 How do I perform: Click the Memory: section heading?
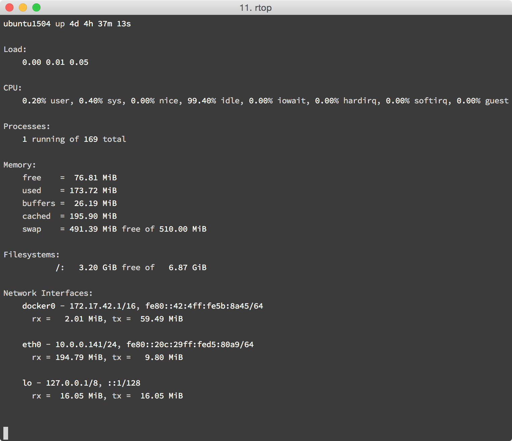click(x=20, y=165)
